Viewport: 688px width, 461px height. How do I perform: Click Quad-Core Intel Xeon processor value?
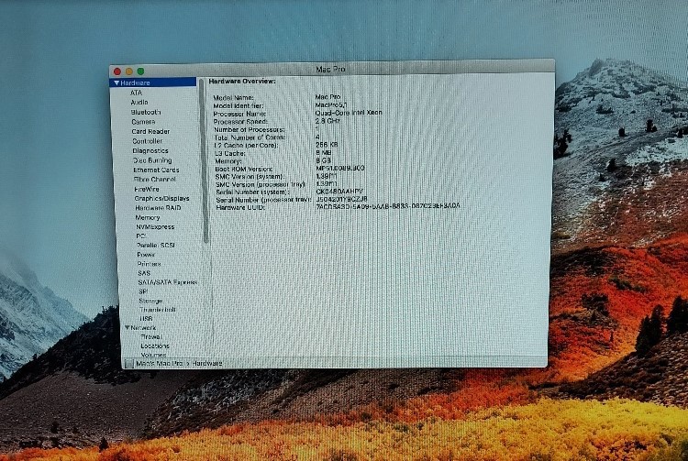[x=349, y=113]
